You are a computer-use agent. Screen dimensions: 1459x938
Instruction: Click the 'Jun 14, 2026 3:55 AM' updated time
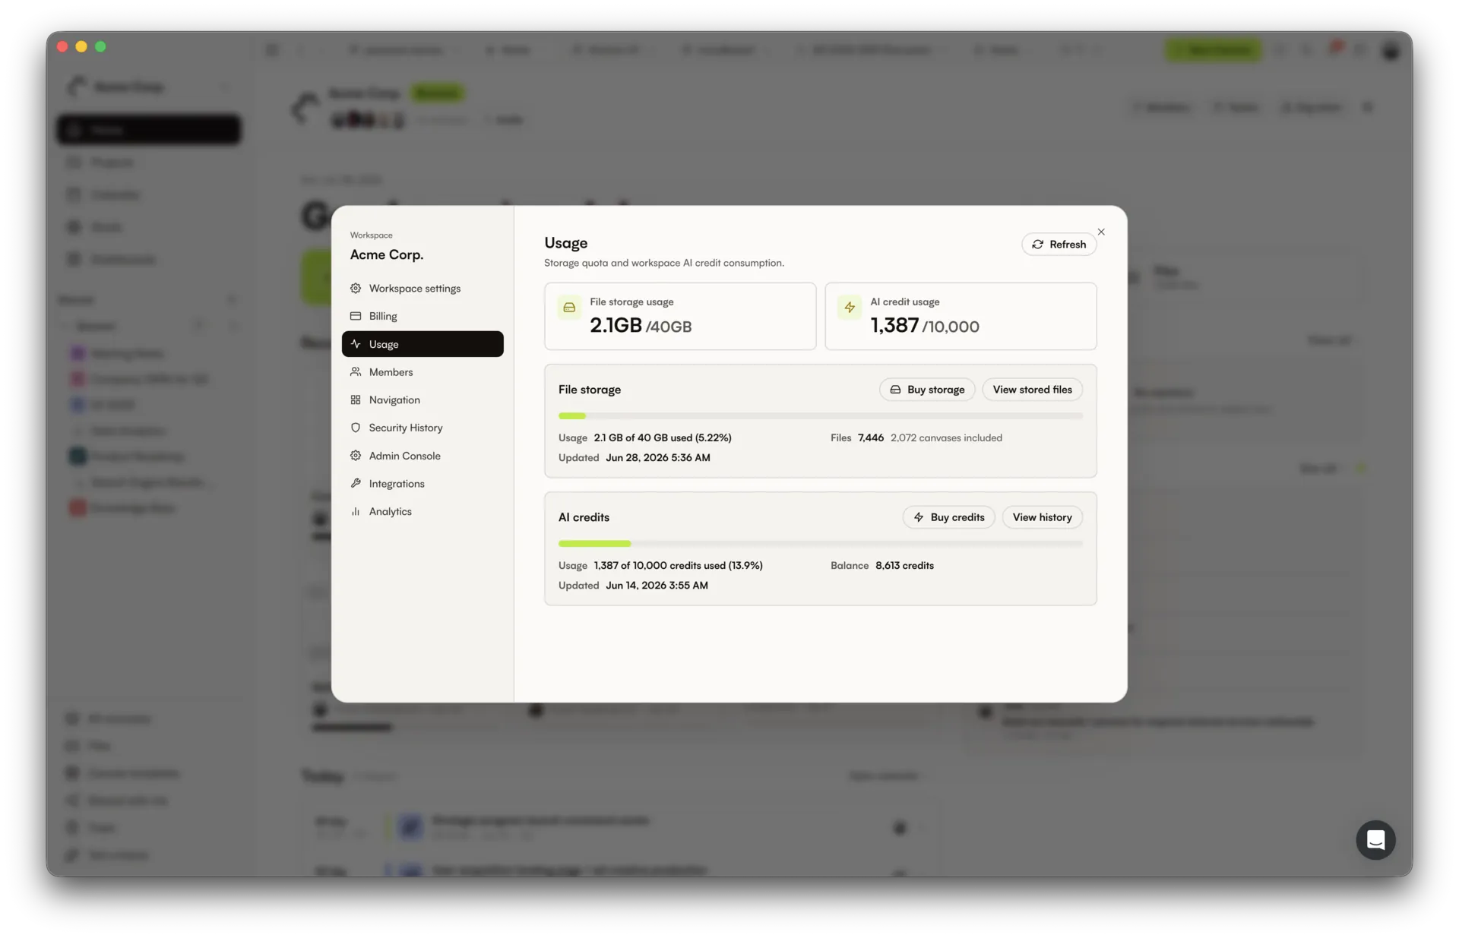click(657, 586)
